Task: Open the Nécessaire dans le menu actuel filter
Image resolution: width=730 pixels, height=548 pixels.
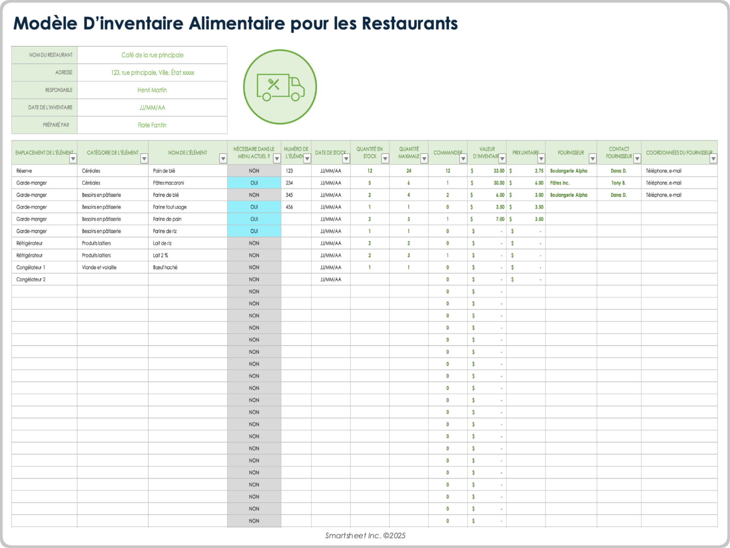Action: (277, 159)
